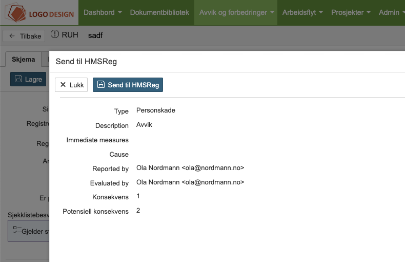Go to Dokumentbibliotek in the navbar

click(159, 12)
